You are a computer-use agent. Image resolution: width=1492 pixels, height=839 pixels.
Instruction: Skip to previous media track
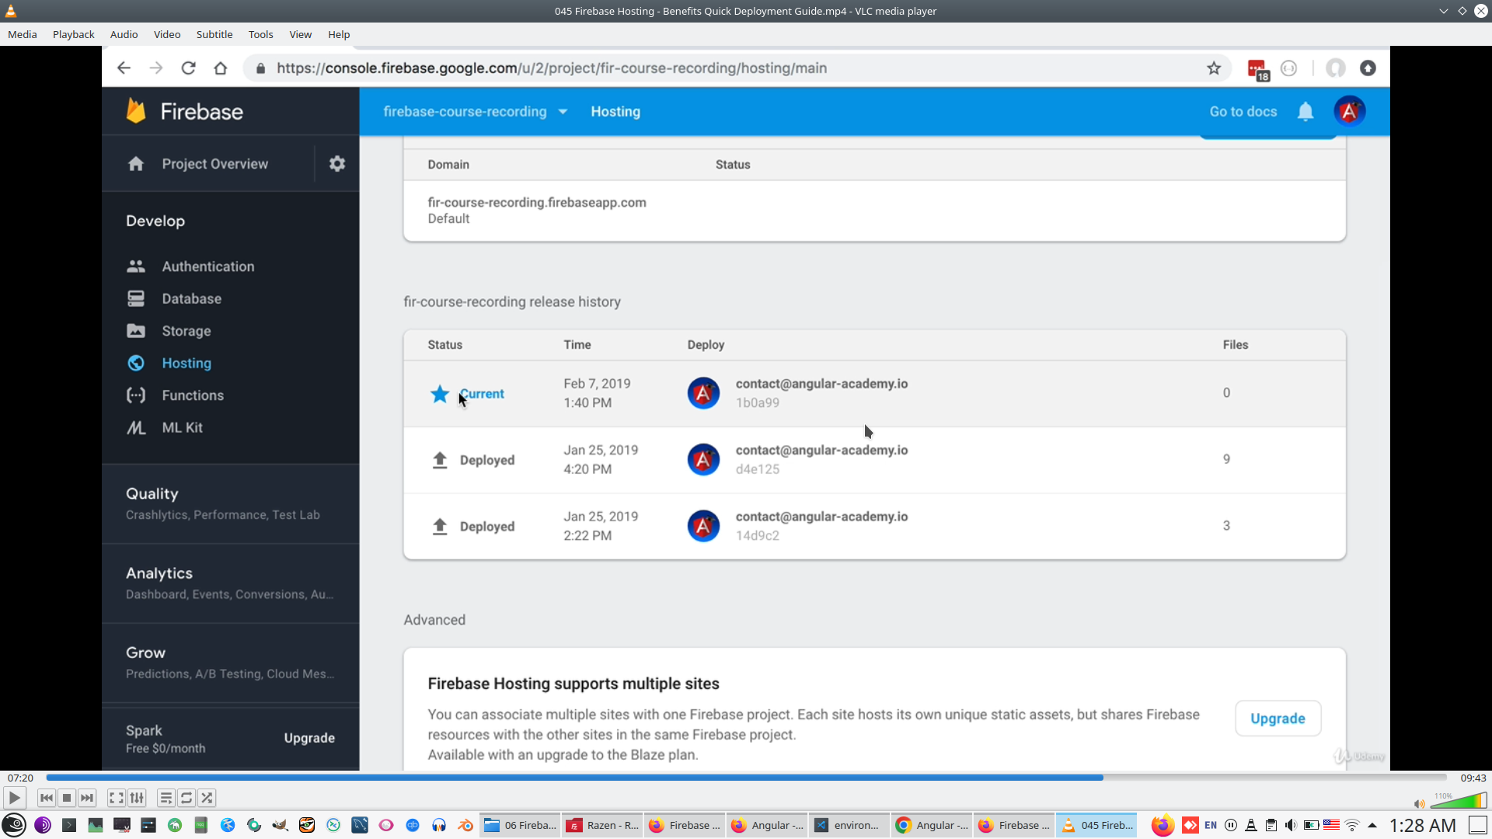[x=47, y=798]
